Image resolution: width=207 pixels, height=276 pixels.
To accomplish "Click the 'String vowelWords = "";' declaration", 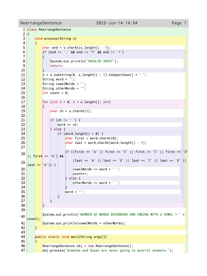I will click(x=64, y=84).
